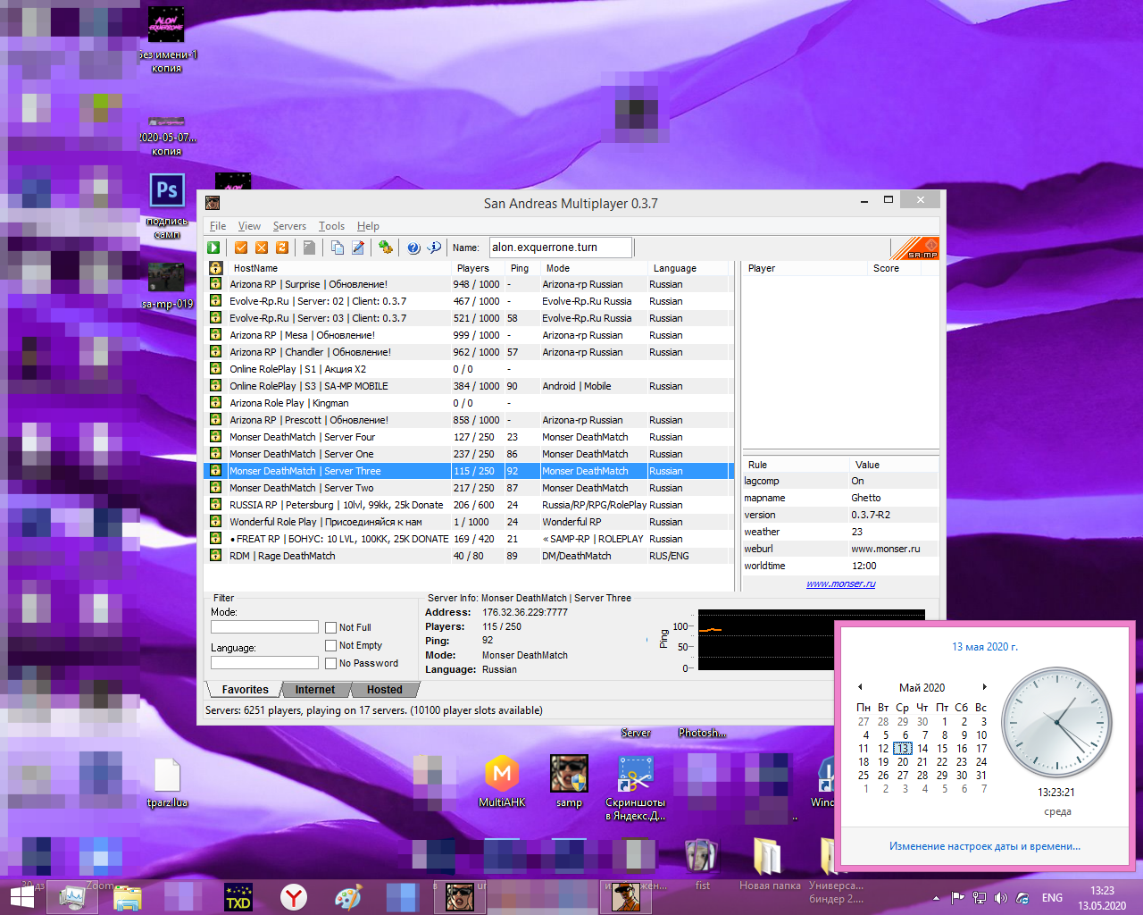Open the Servers menu
Image resolution: width=1143 pixels, height=915 pixels.
click(289, 226)
